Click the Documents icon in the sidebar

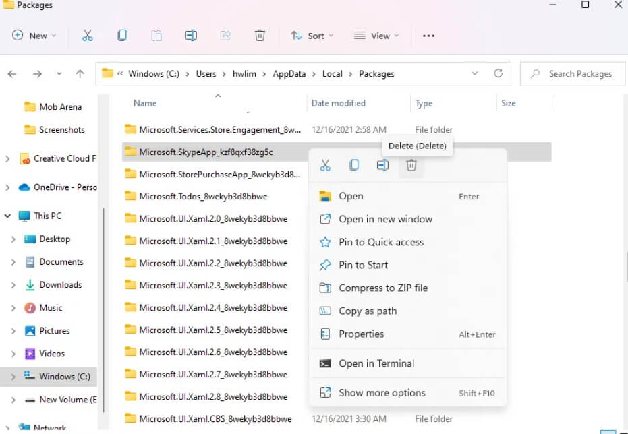(30, 262)
